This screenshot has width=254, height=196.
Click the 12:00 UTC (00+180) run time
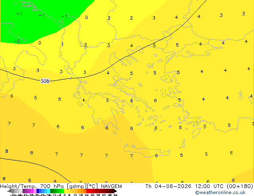click(224, 186)
